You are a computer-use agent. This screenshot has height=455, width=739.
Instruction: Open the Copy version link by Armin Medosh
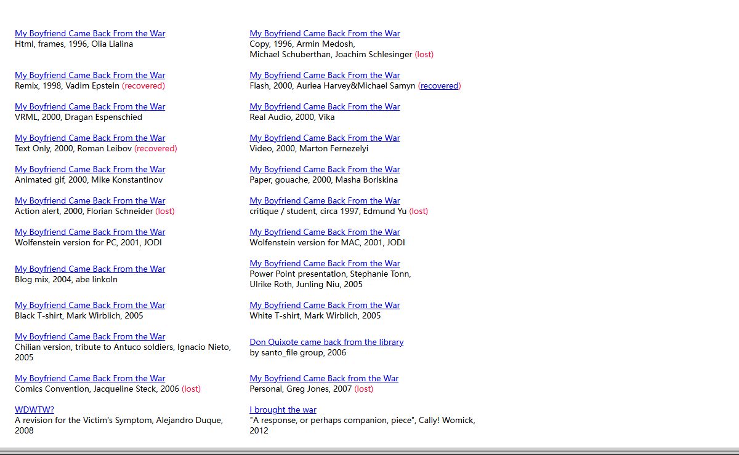tap(325, 33)
